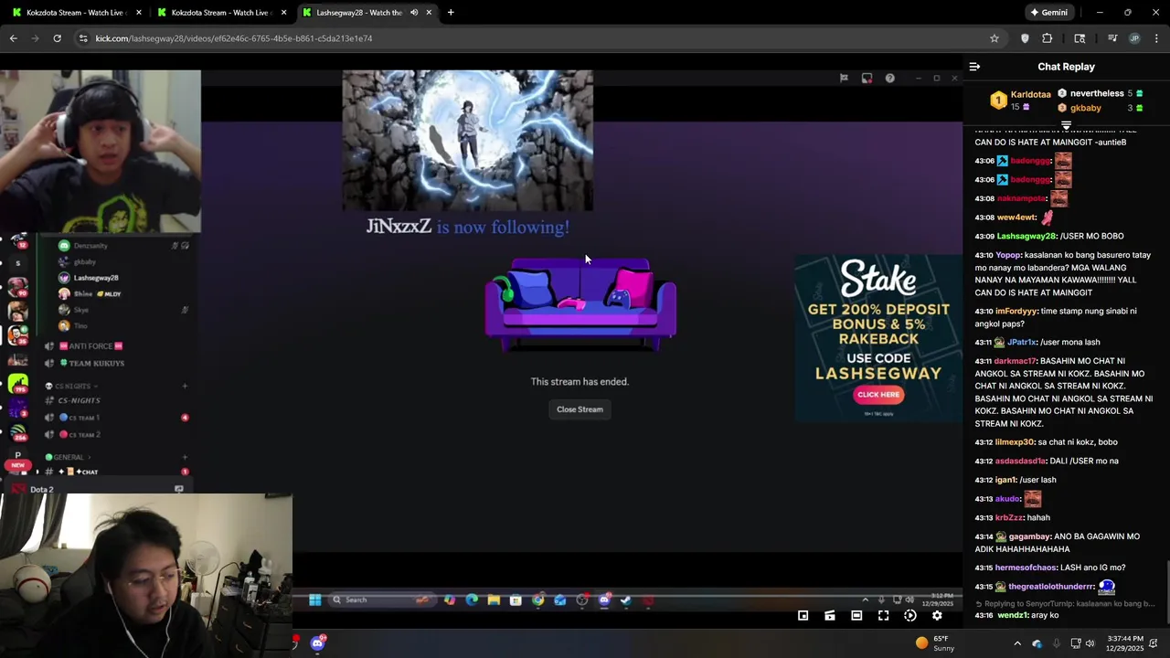The height and width of the screenshot is (658, 1170).
Task: Add channel to Discord CS NIGHTS category
Action: (x=185, y=386)
